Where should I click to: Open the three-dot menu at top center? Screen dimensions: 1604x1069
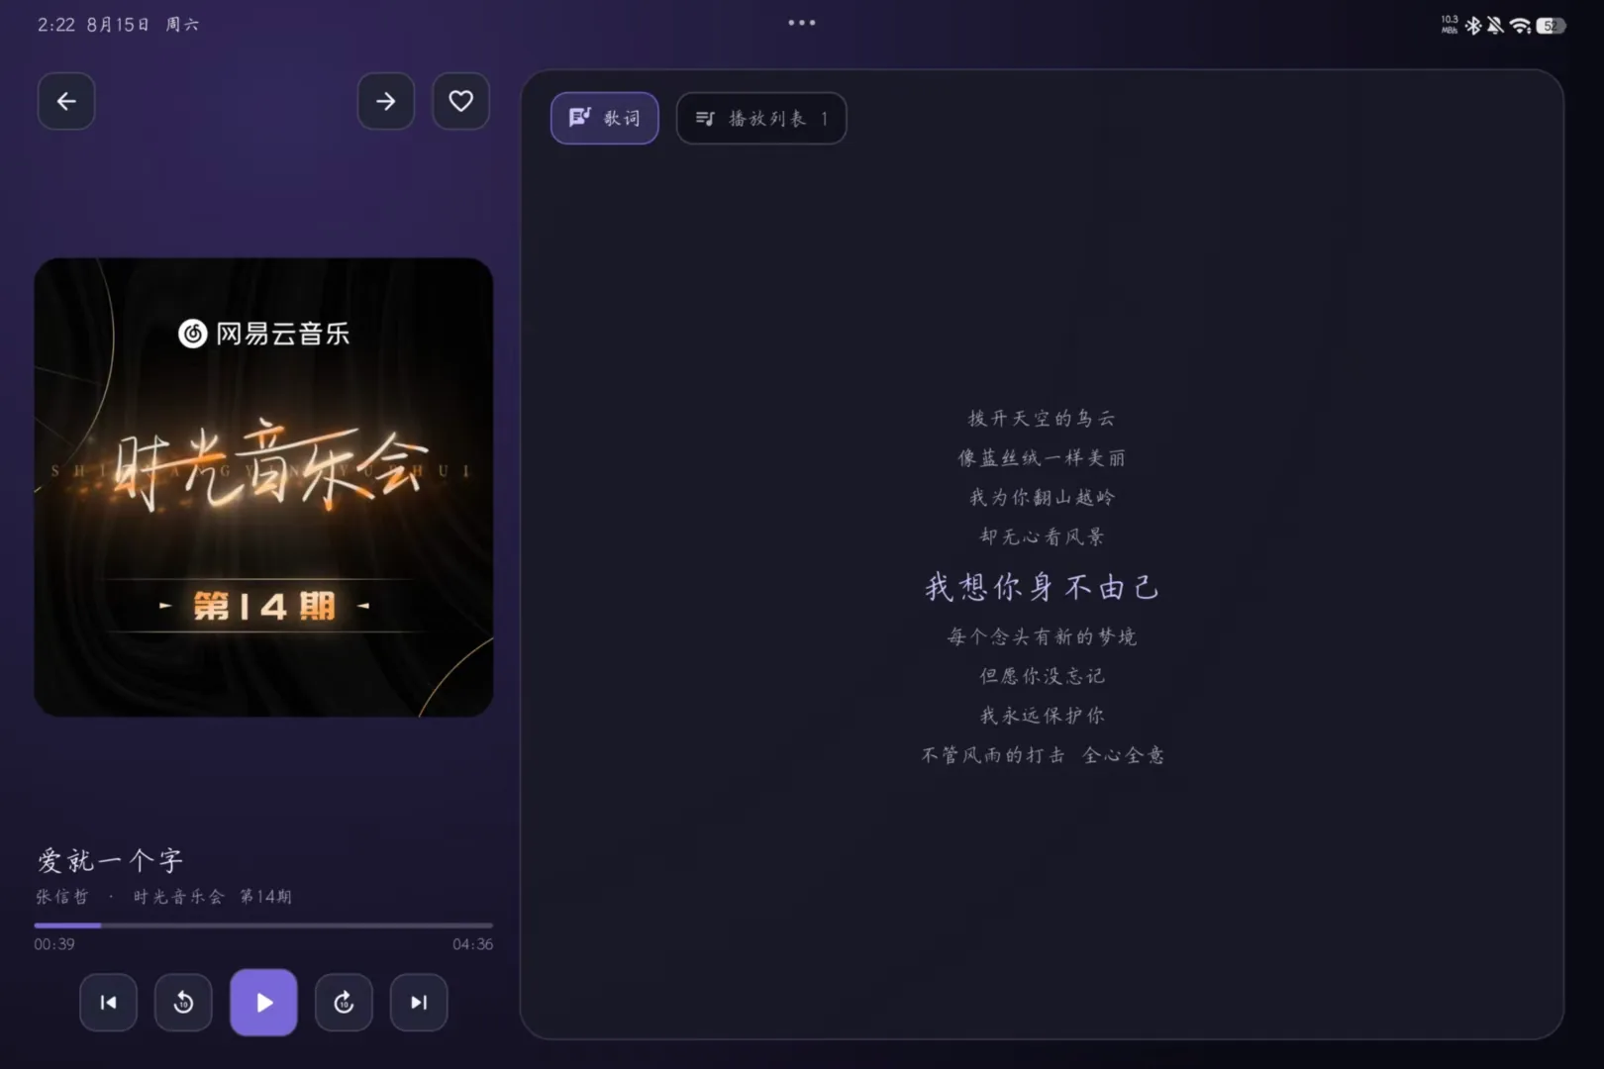802,23
